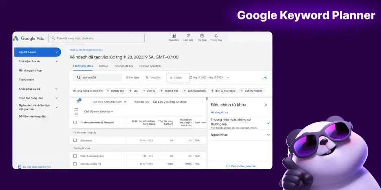Tick the checkbox for dịch vụ seo
381x190 pixels.
coord(75,140)
